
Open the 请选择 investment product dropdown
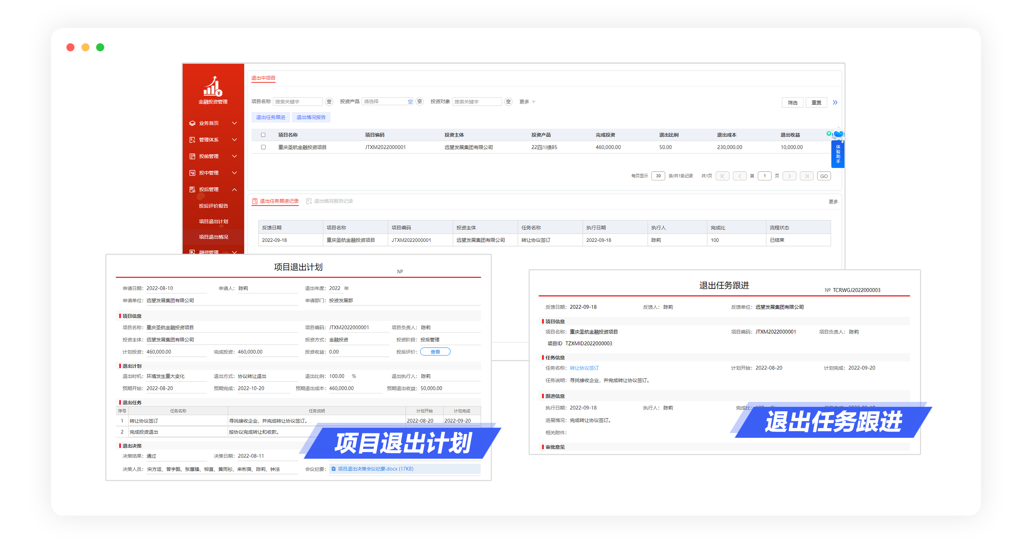click(x=387, y=102)
